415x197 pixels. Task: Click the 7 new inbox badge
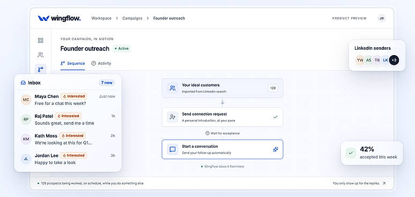(107, 82)
